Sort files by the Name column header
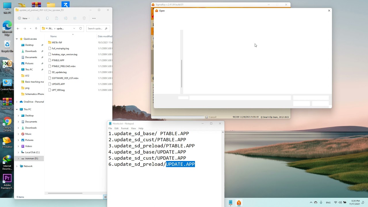 (x=53, y=36)
